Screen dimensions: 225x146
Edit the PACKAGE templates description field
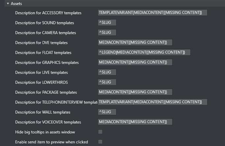[x=135, y=92]
